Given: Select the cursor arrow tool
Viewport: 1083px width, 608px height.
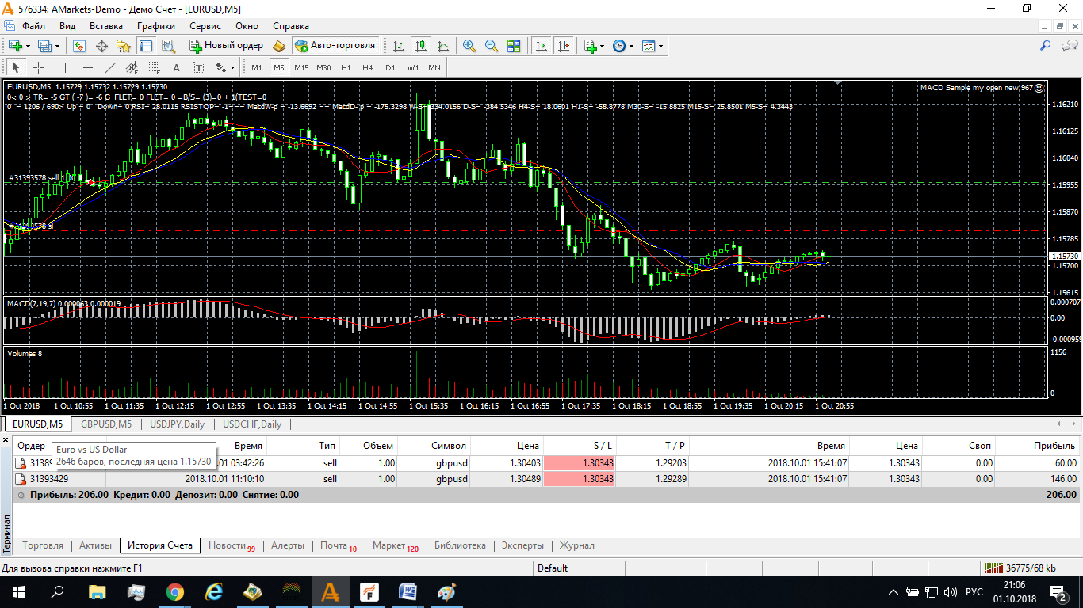Looking at the screenshot, I should pyautogui.click(x=16, y=67).
